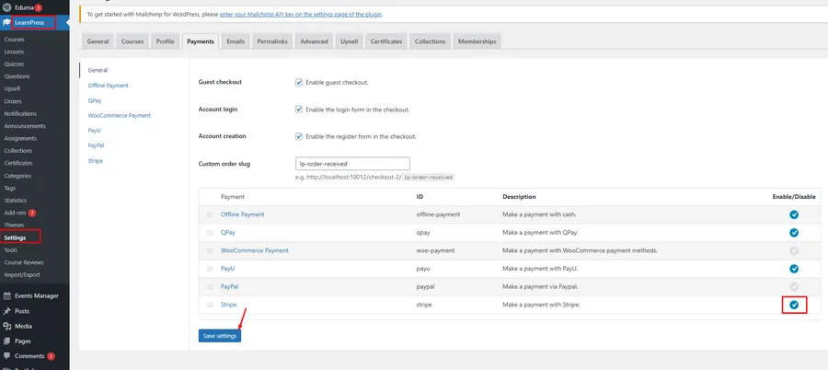Click the Save settings button

pos(220,336)
